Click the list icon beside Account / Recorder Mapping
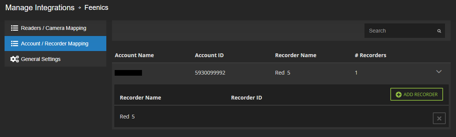The image size is (456, 137). (14, 44)
